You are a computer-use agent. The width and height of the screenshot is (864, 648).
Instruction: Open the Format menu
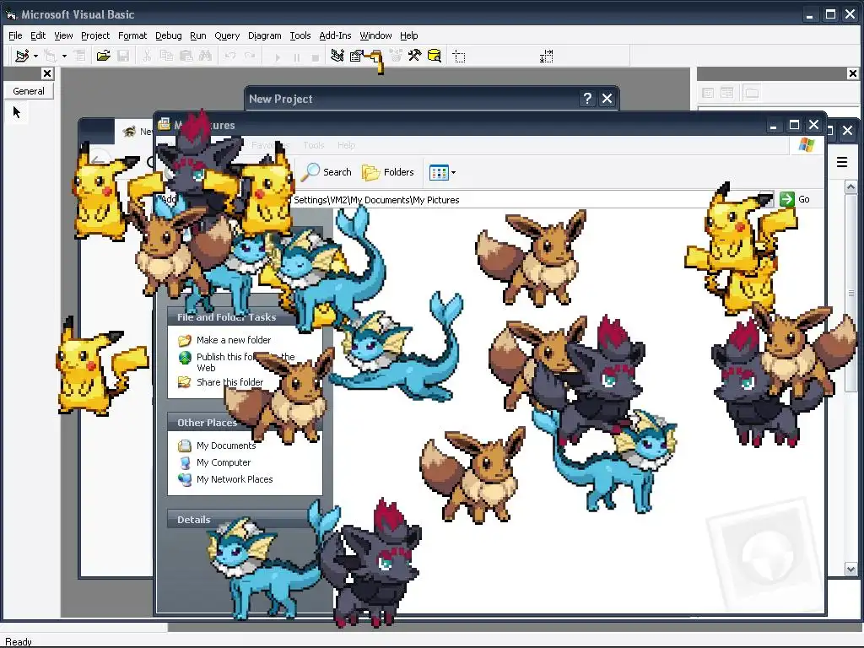point(132,35)
